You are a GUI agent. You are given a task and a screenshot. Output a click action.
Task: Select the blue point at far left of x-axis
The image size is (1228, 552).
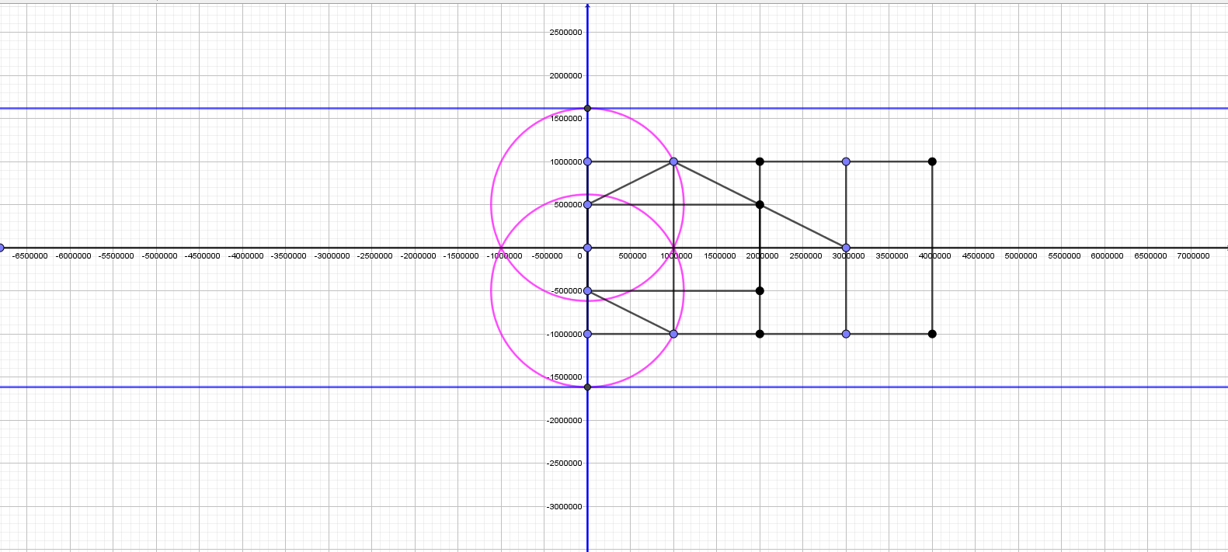(2, 248)
